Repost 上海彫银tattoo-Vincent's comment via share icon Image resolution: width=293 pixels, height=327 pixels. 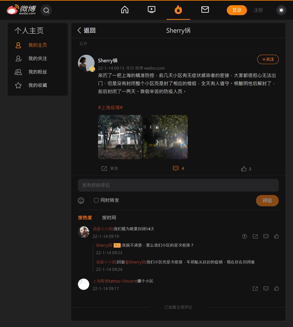(x=255, y=288)
